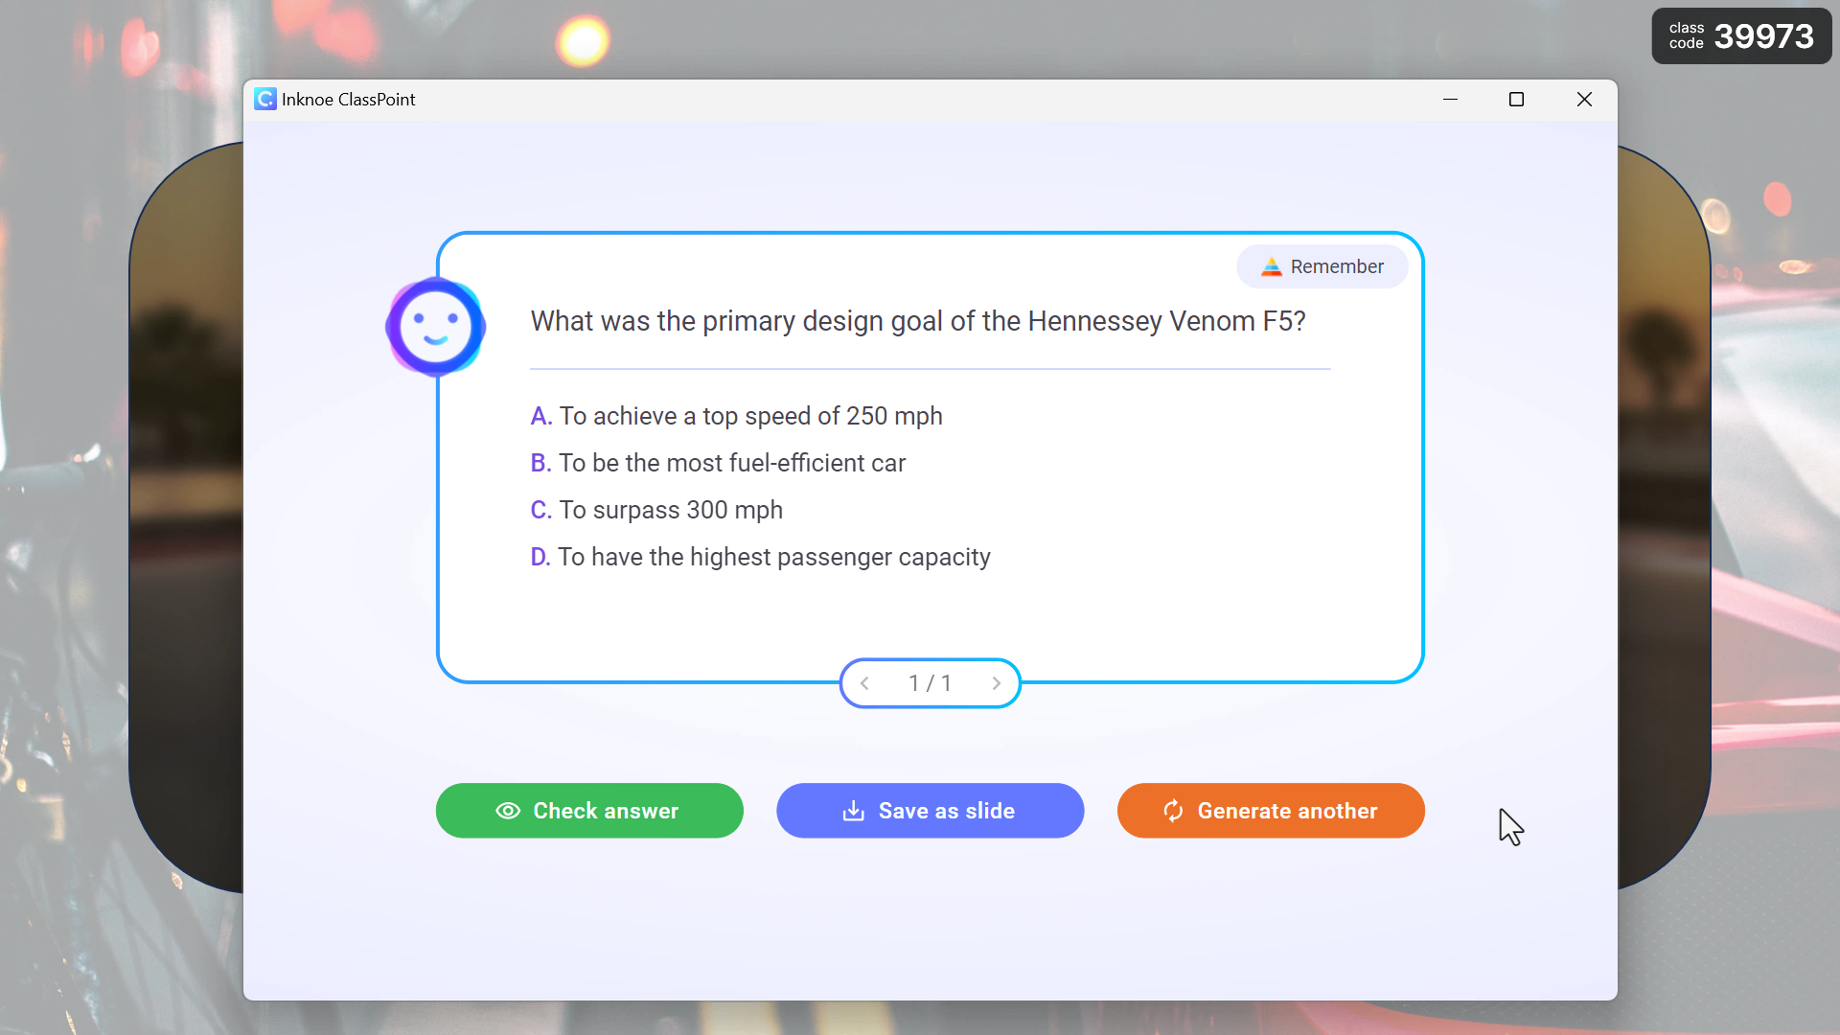Click the forward navigation arrow
The image size is (1840, 1035).
(x=997, y=682)
